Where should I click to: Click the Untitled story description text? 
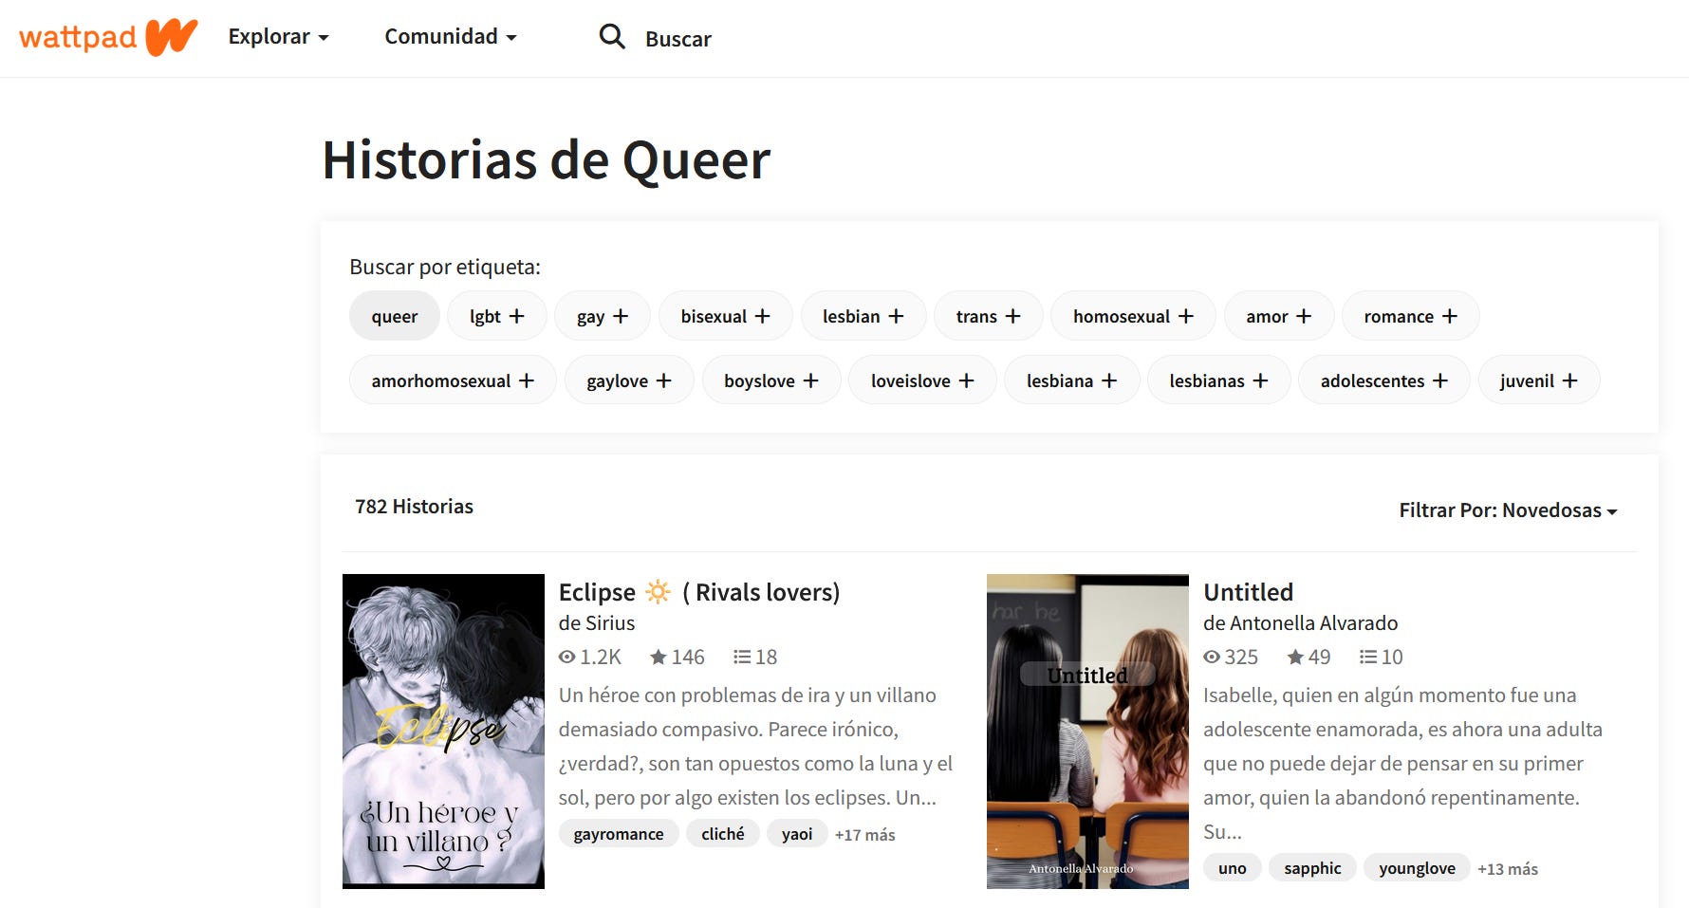tap(1402, 764)
